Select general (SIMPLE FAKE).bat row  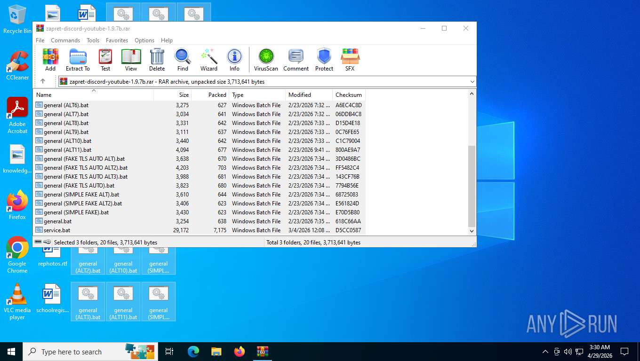[200, 212]
